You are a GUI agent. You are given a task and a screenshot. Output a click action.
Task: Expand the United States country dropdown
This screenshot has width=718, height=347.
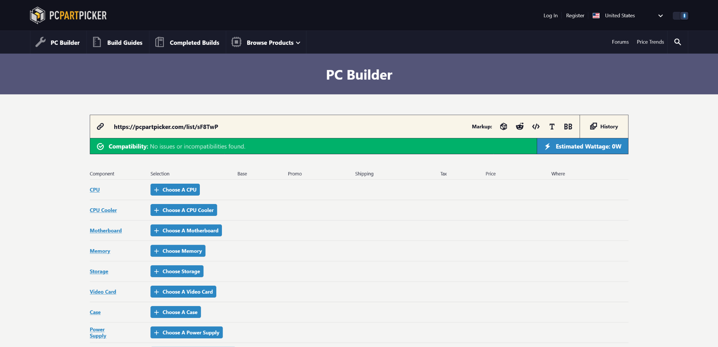[x=628, y=15]
